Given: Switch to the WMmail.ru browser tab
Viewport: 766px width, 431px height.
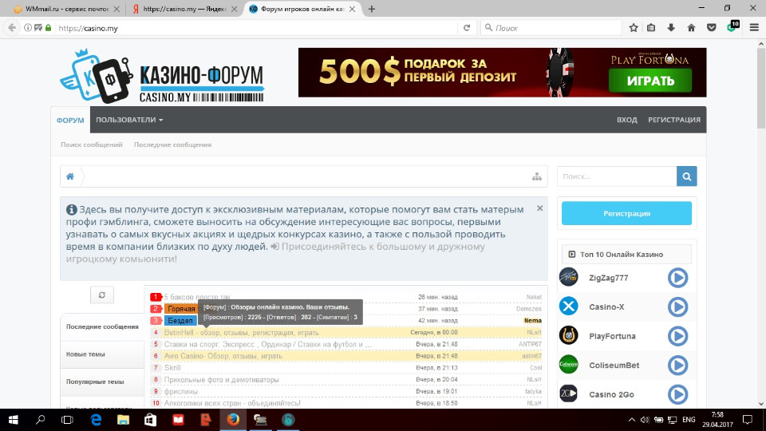Looking at the screenshot, I should (66, 9).
